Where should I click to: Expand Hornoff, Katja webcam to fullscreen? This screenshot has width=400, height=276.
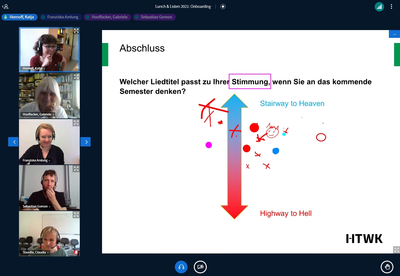[x=76, y=31]
